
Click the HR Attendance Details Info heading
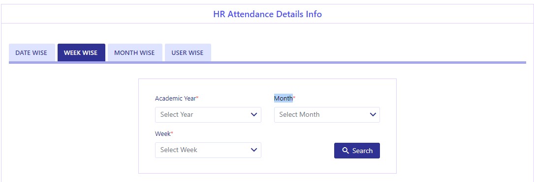point(267,14)
